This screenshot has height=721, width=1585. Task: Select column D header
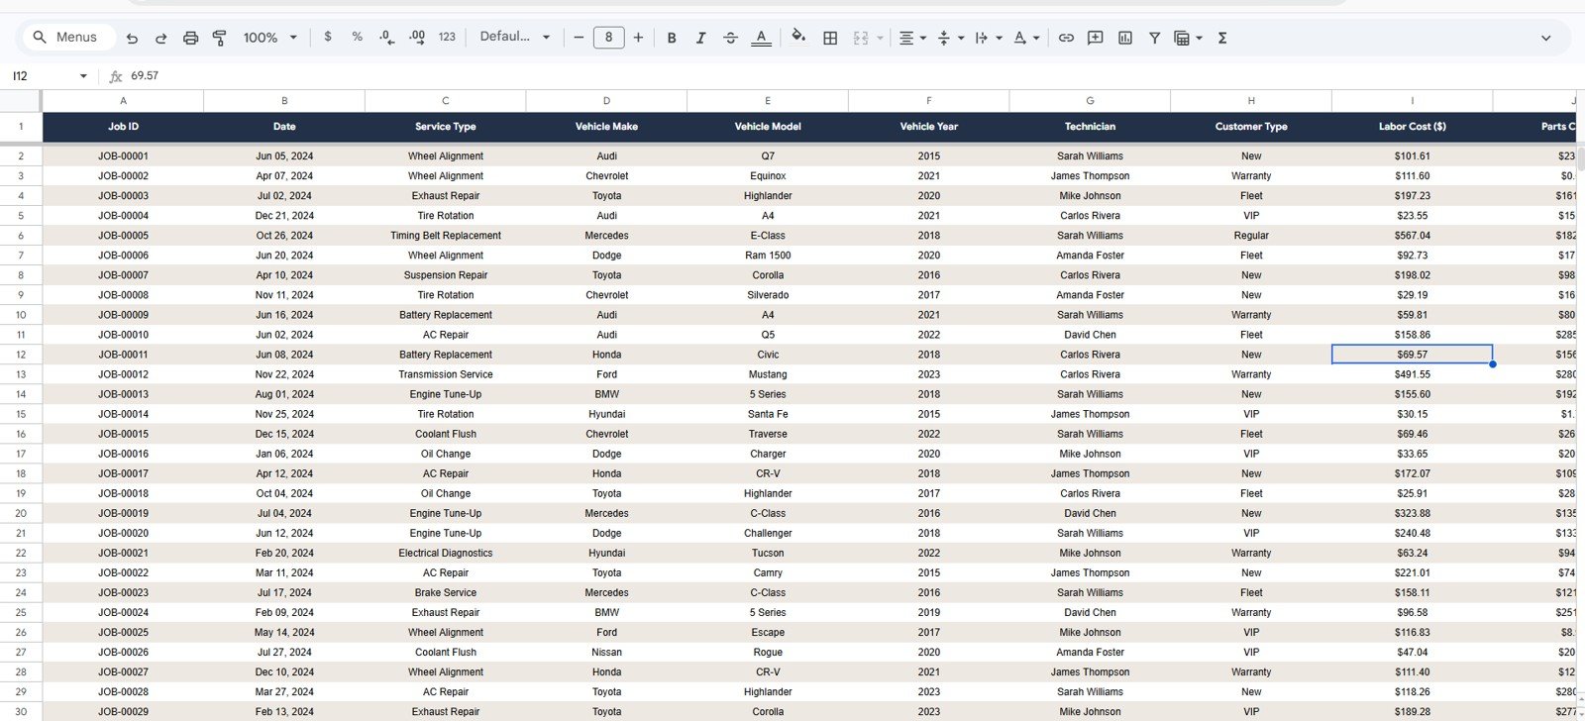[606, 100]
